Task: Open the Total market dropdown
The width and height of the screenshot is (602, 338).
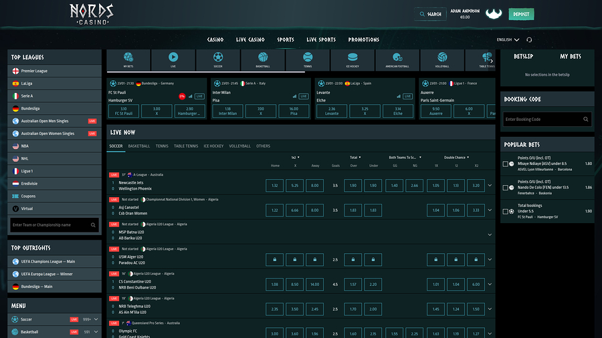Action: (355, 158)
